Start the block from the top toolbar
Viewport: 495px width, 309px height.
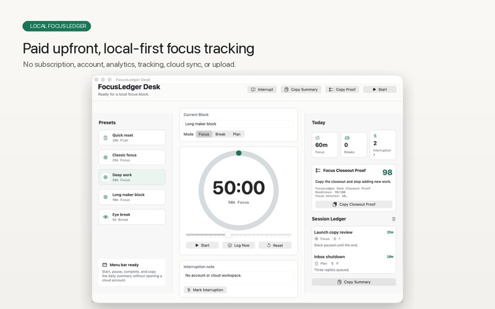[380, 90]
